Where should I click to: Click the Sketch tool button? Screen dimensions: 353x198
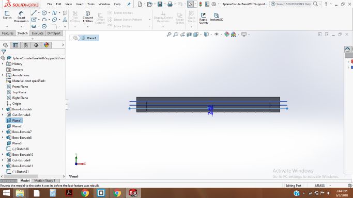(x=7, y=15)
